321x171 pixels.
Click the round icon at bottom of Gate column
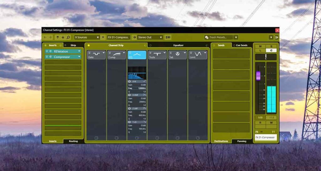coord(96,138)
